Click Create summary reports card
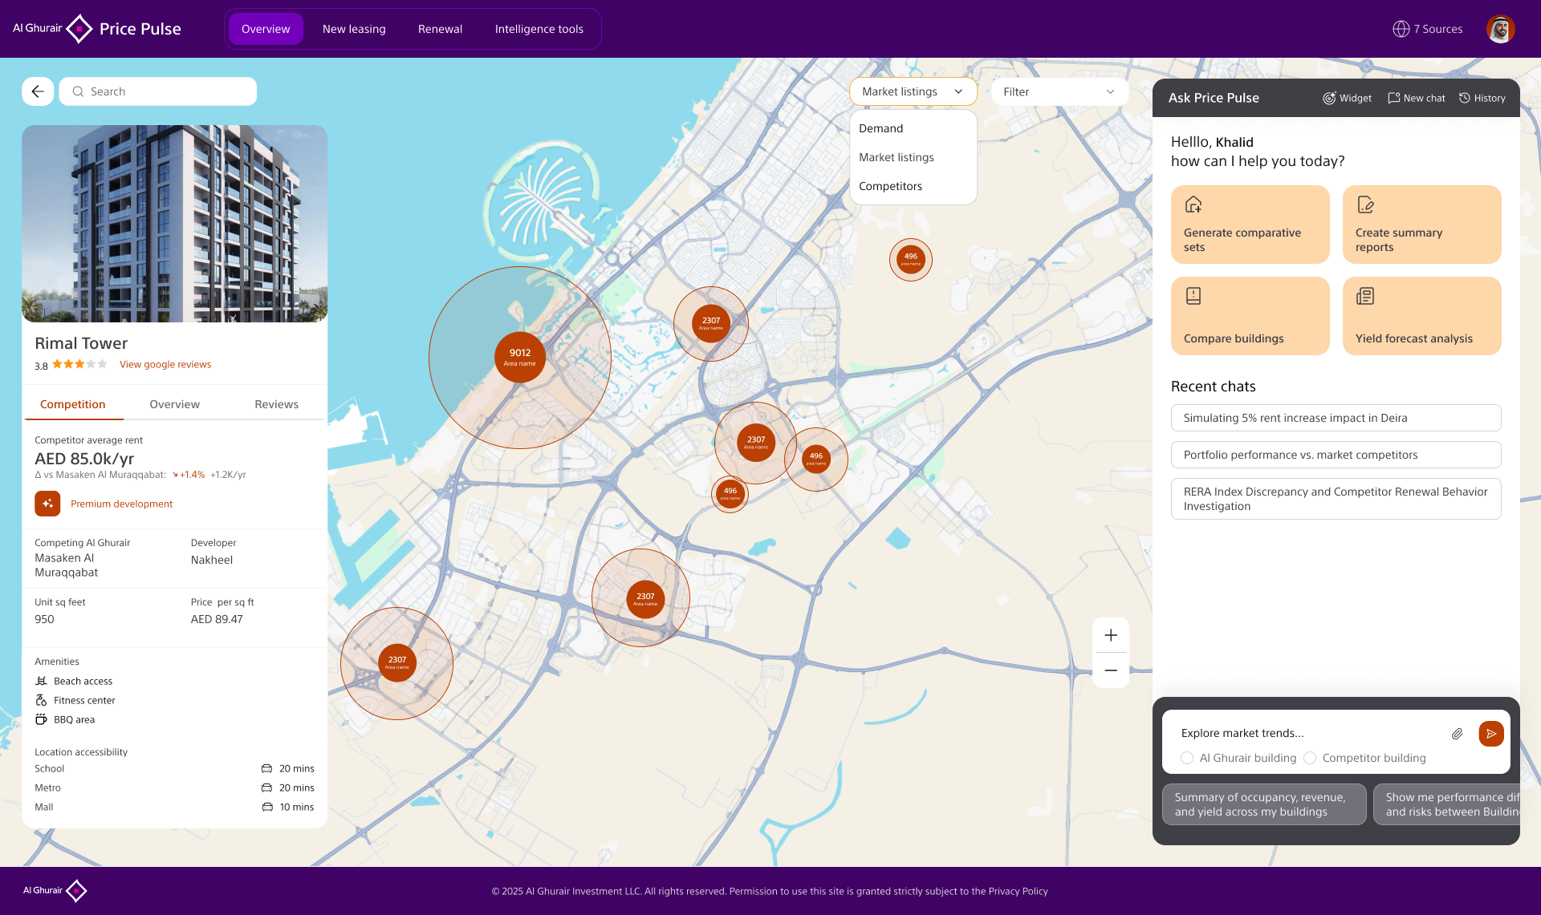Viewport: 1541px width, 915px height. (x=1421, y=225)
